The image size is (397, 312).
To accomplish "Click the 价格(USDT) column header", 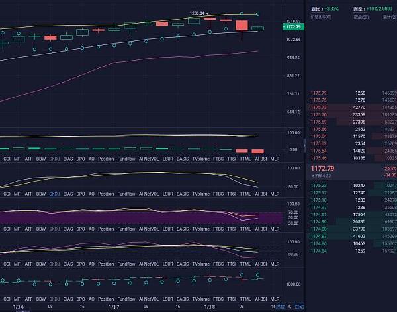I will 322,16.
